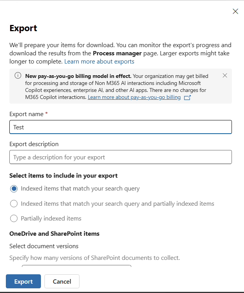Click the Select items to include heading

click(64, 176)
